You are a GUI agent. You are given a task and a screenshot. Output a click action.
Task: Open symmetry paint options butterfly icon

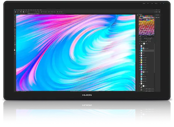(62, 12)
